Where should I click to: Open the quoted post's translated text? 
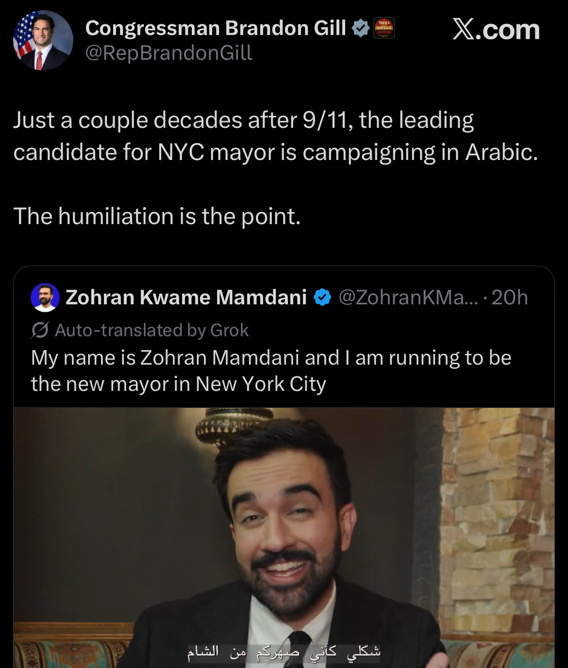pyautogui.click(x=271, y=370)
